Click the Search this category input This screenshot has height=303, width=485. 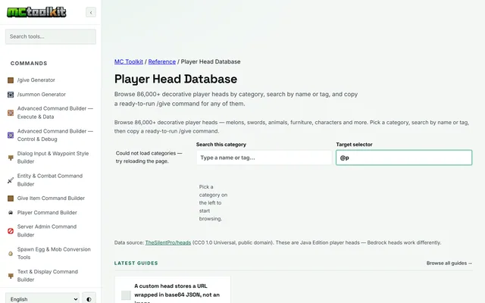(264, 158)
